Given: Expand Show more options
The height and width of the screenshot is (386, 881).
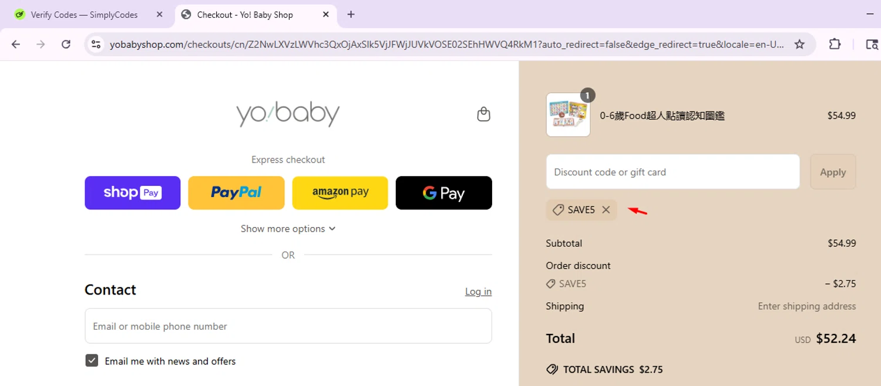Looking at the screenshot, I should tap(288, 229).
